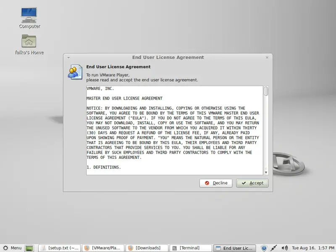Accept the VMware license agreement
336x252 pixels.
pos(252,183)
